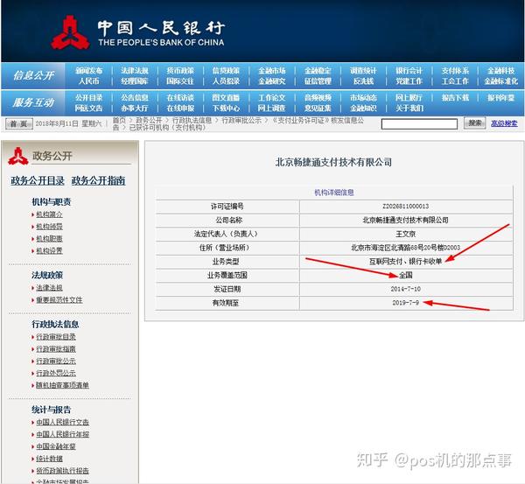Viewport: 525px width, 484px height.
Task: Open the 人员招录 link
Action: 226,81
